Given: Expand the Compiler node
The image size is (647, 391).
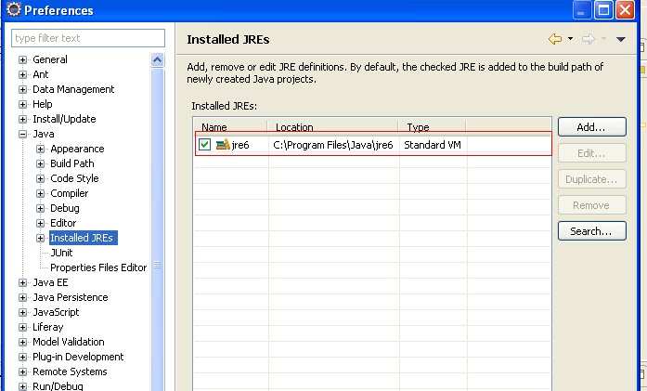Looking at the screenshot, I should click(x=40, y=193).
